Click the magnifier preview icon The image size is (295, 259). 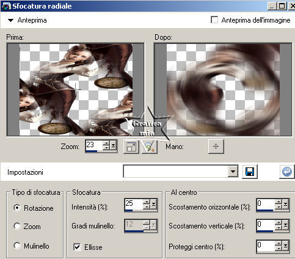coord(150,147)
